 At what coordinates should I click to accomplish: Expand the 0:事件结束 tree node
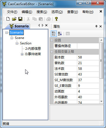22,54
